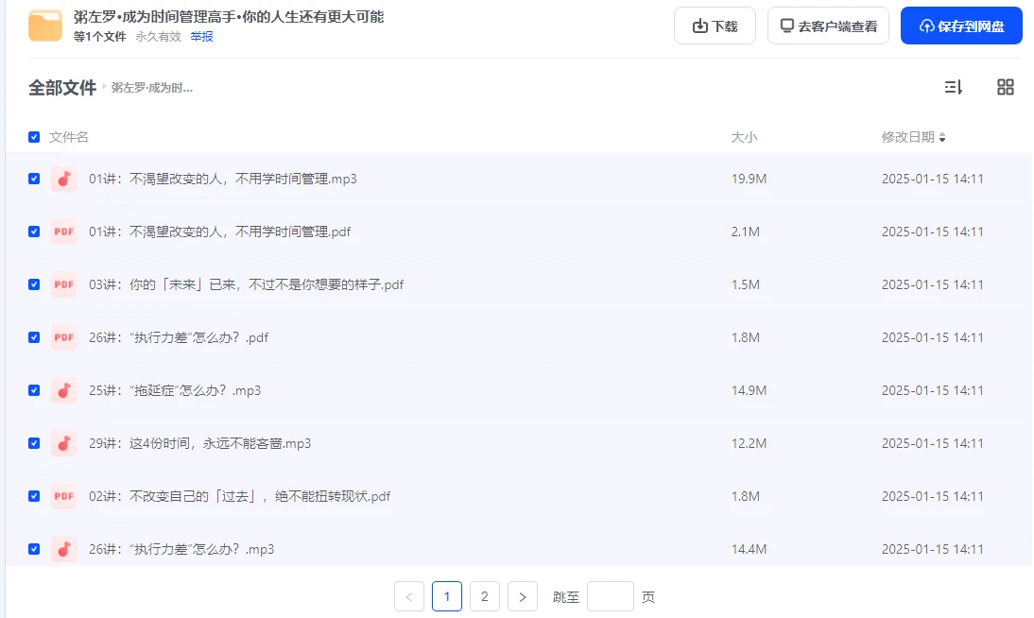This screenshot has height=618, width=1034.
Task: Click PDF icon for 26讲 执行力差 file
Action: (x=63, y=337)
